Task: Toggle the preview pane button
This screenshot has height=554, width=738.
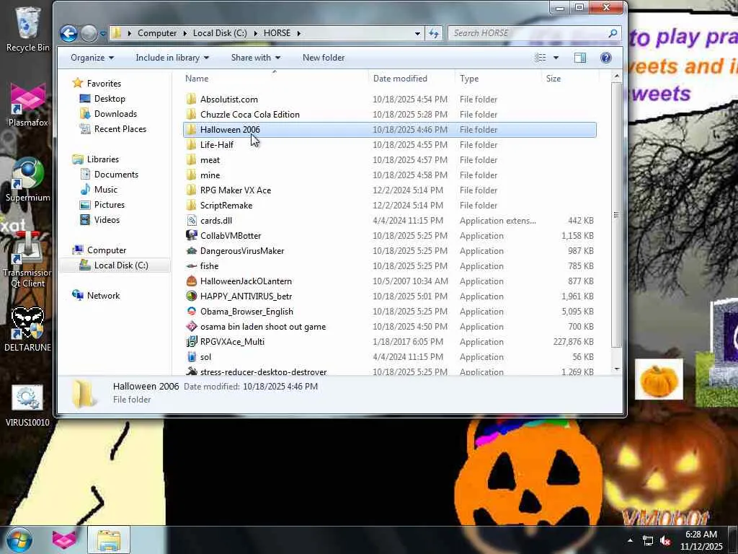Action: (x=580, y=58)
